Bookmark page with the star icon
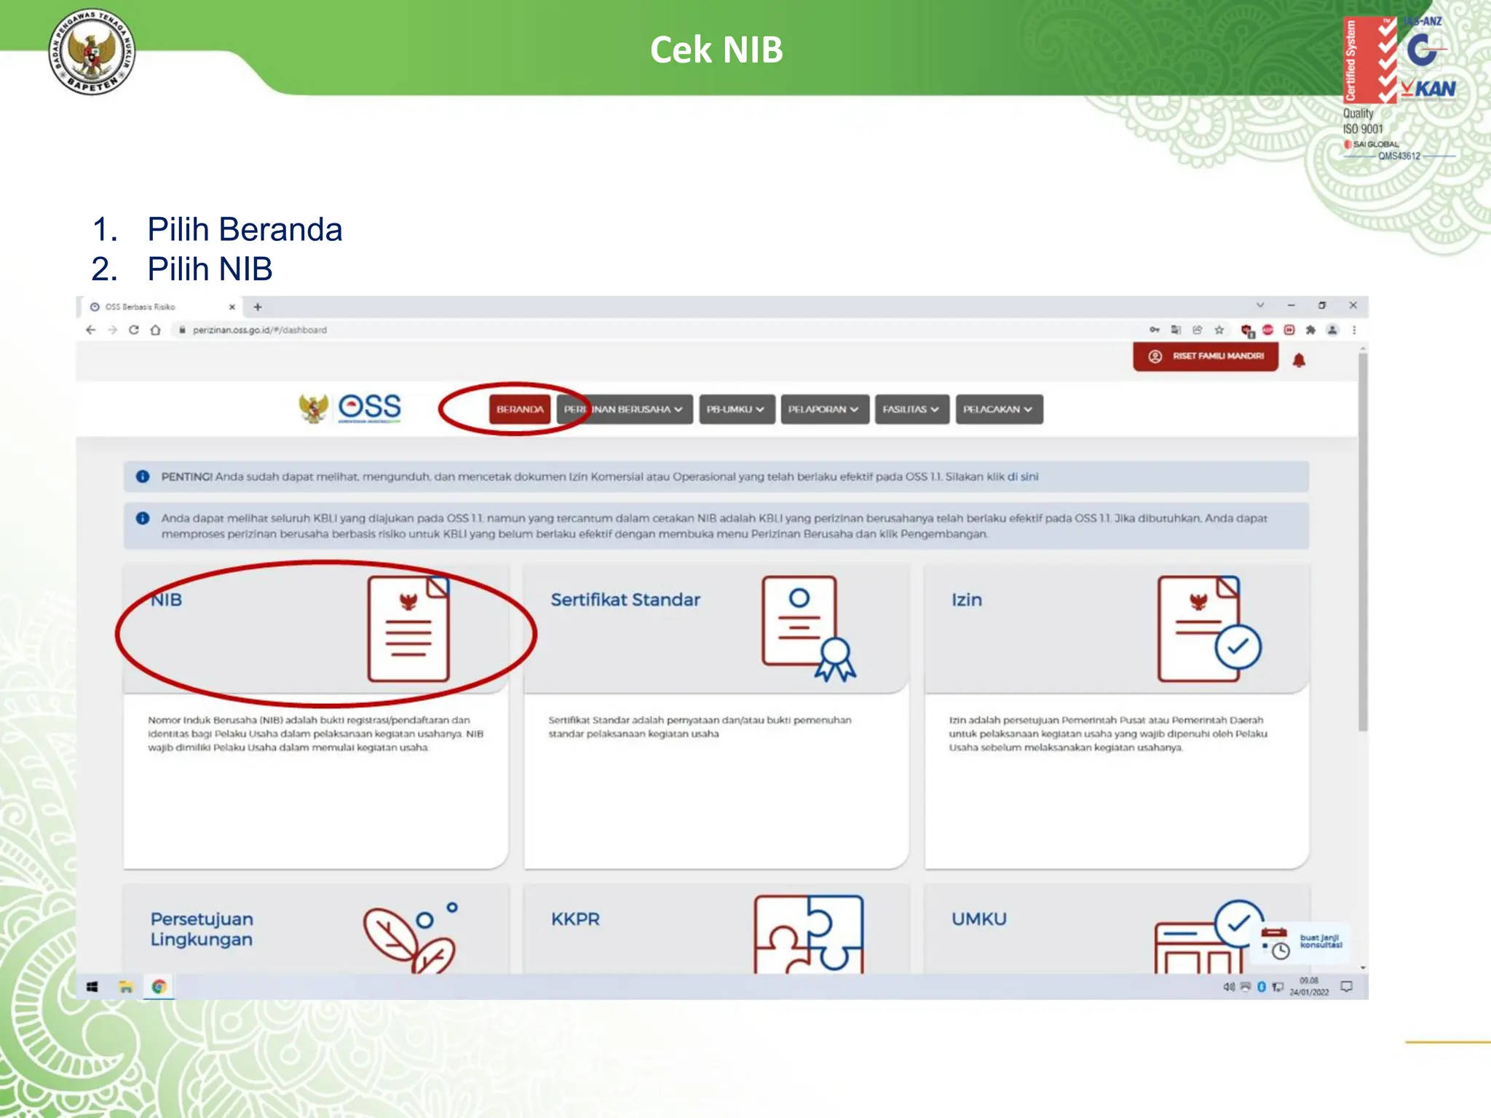 [x=1219, y=330]
